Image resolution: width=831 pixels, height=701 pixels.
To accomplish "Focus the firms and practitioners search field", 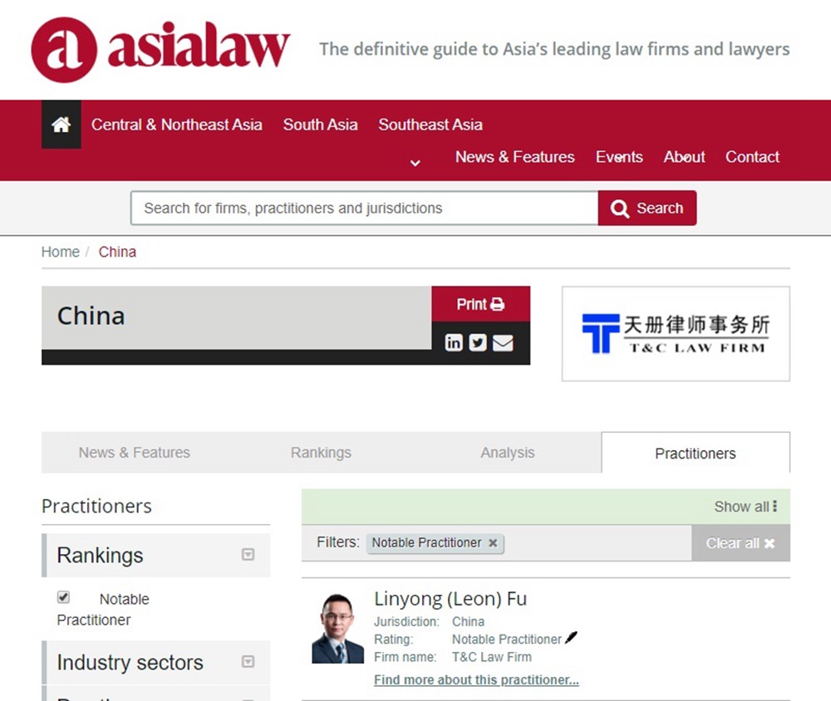I will tap(365, 208).
